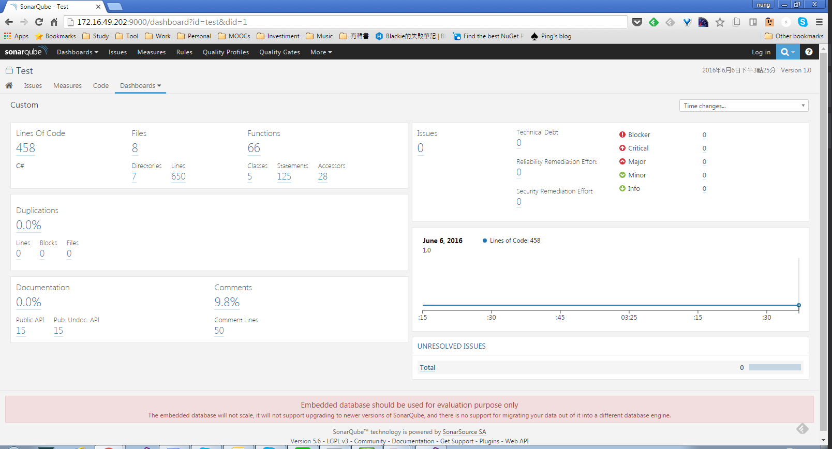Screen dimensions: 832x449
Task: Open the Measures top menu item
Action: (x=152, y=52)
